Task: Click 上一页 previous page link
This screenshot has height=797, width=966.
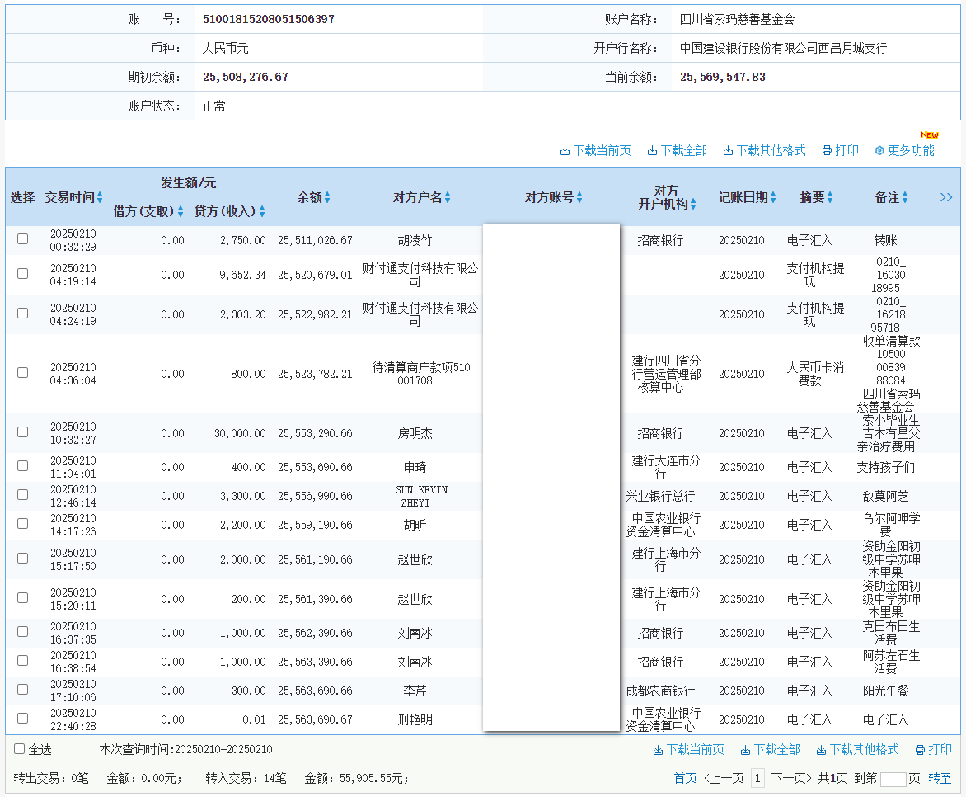Action: [x=724, y=779]
